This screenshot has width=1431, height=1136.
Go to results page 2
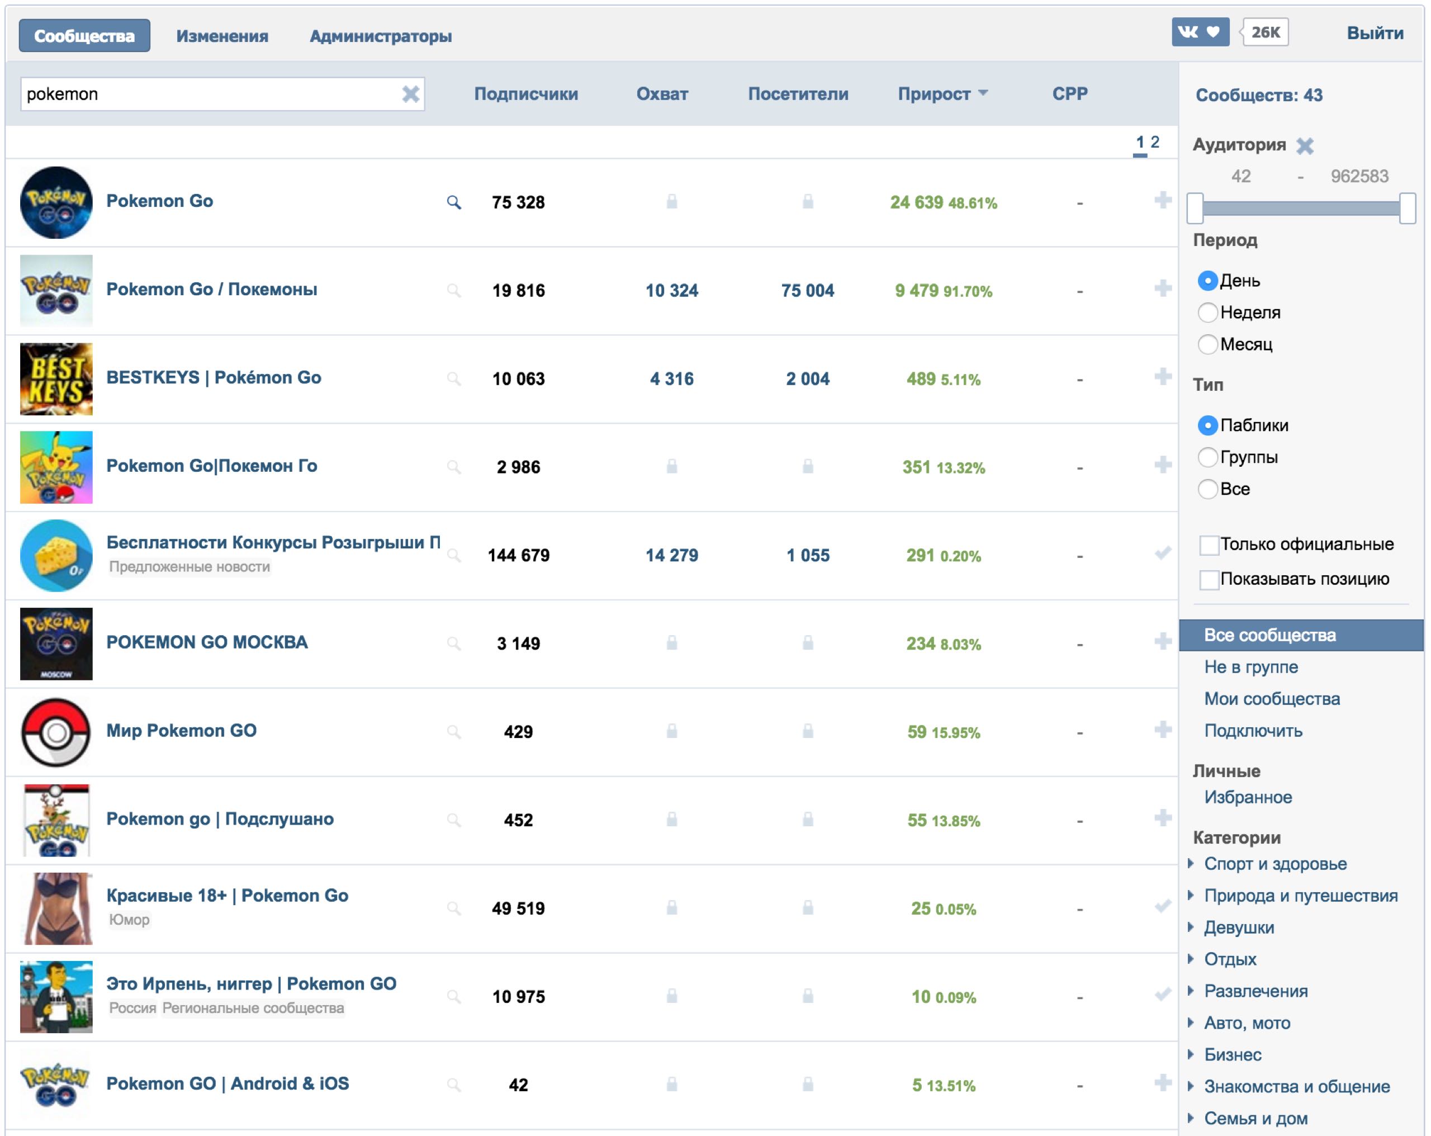click(x=1155, y=142)
